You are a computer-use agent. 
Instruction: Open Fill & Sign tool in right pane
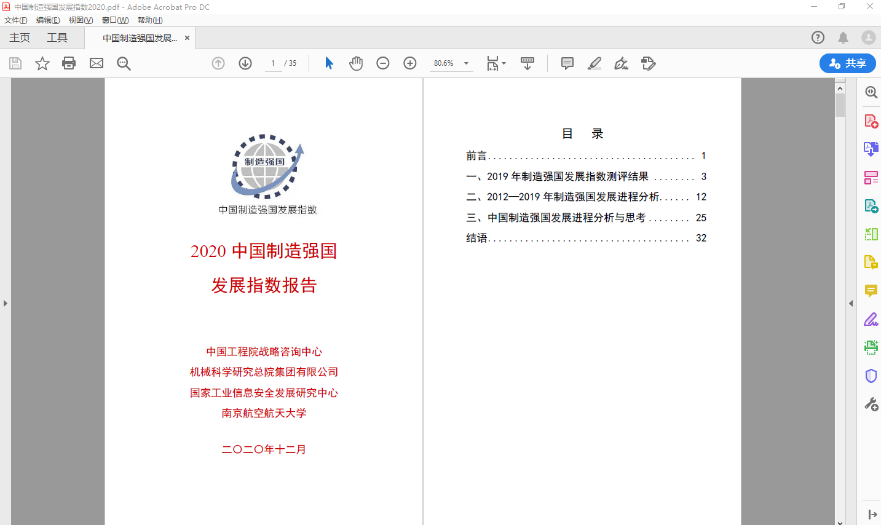click(x=871, y=320)
